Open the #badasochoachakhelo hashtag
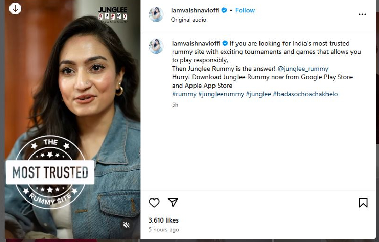 click(x=305, y=94)
